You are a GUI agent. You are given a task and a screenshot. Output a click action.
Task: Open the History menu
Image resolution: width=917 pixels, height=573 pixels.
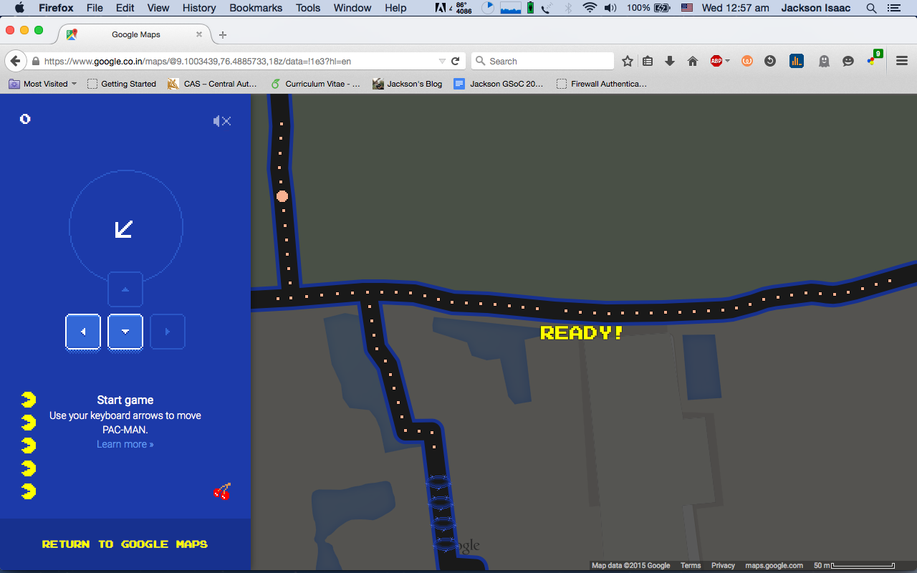(199, 8)
